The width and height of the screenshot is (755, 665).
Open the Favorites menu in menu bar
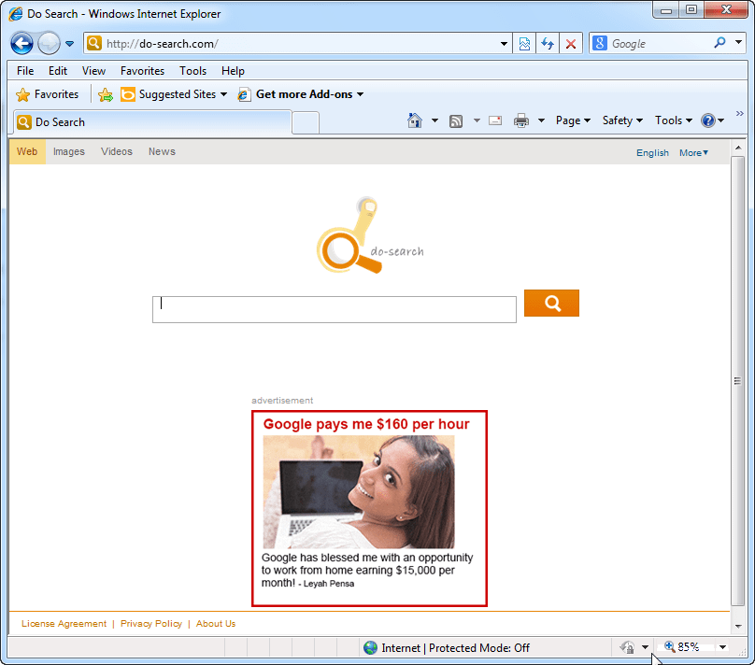click(143, 71)
